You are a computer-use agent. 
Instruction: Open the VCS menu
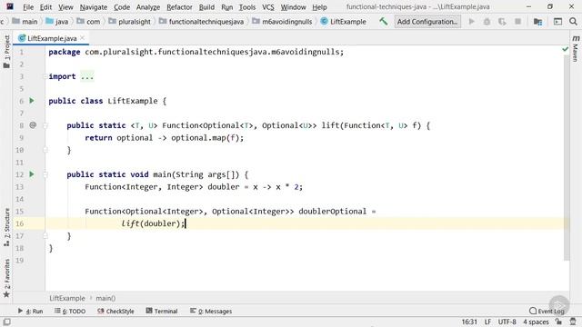click(268, 7)
